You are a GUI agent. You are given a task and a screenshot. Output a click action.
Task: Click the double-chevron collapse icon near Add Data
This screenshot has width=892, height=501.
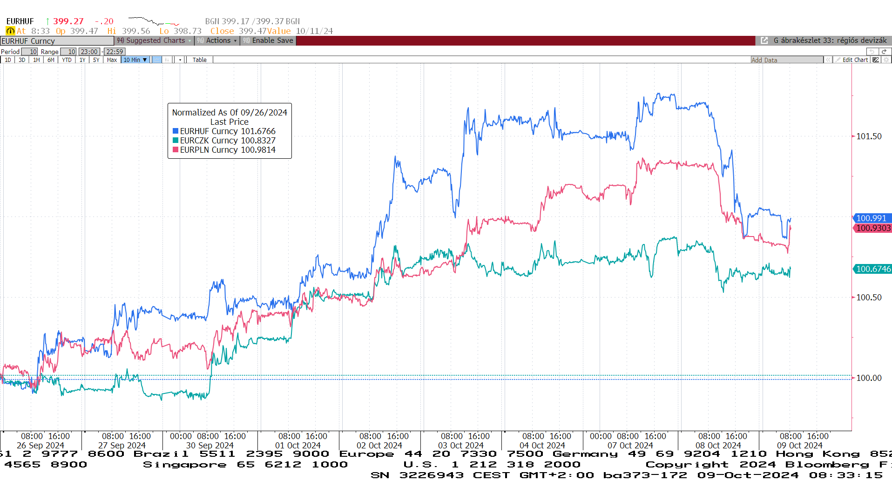click(x=828, y=60)
